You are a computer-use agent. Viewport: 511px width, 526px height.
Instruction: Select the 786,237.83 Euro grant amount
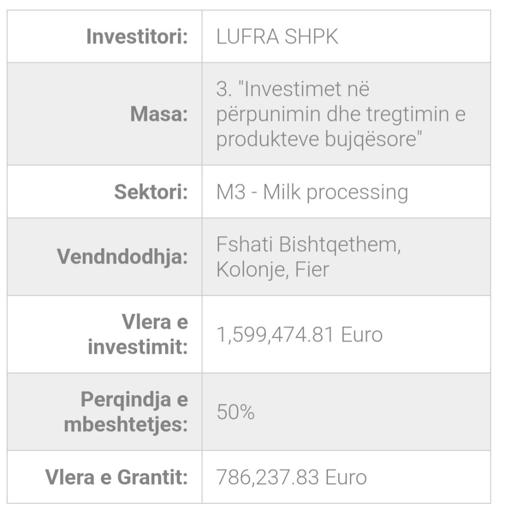tap(291, 477)
